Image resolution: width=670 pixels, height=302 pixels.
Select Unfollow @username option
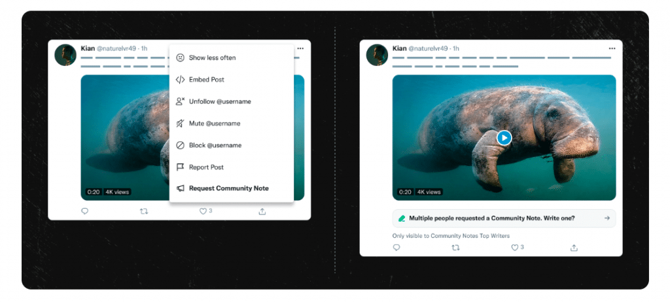(x=219, y=101)
